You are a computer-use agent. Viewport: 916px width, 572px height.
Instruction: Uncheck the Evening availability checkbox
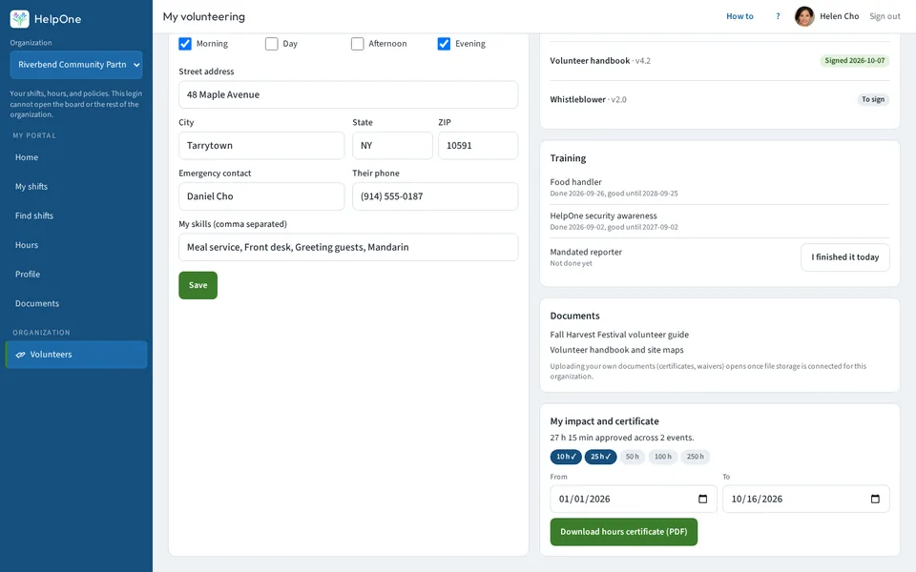(x=444, y=44)
